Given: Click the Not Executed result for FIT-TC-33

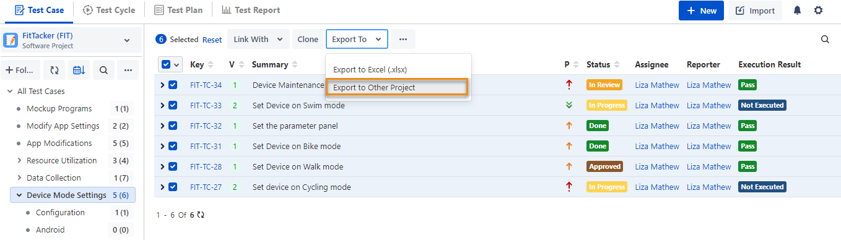Looking at the screenshot, I should (x=762, y=106).
